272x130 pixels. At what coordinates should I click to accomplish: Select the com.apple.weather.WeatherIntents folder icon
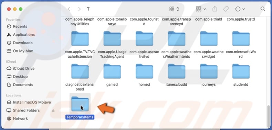coord(176,38)
